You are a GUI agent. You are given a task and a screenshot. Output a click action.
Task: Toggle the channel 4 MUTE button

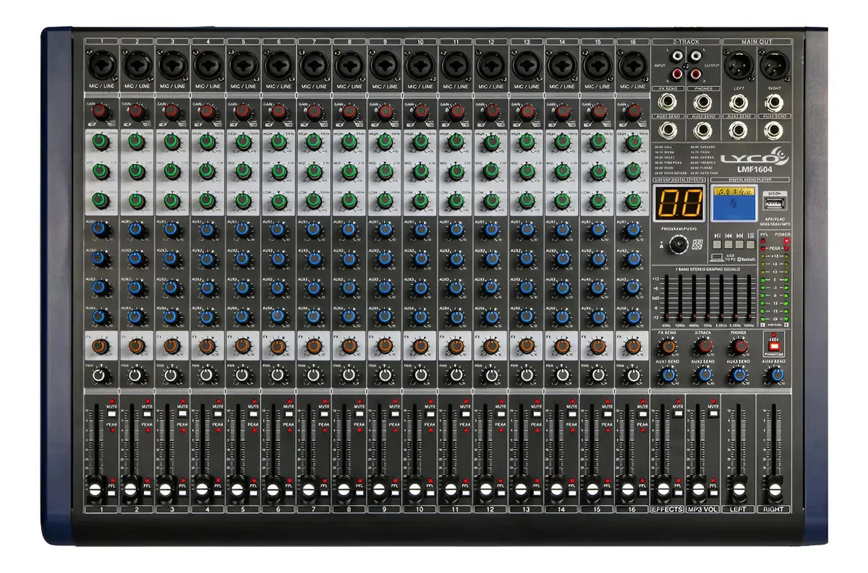pos(218,414)
